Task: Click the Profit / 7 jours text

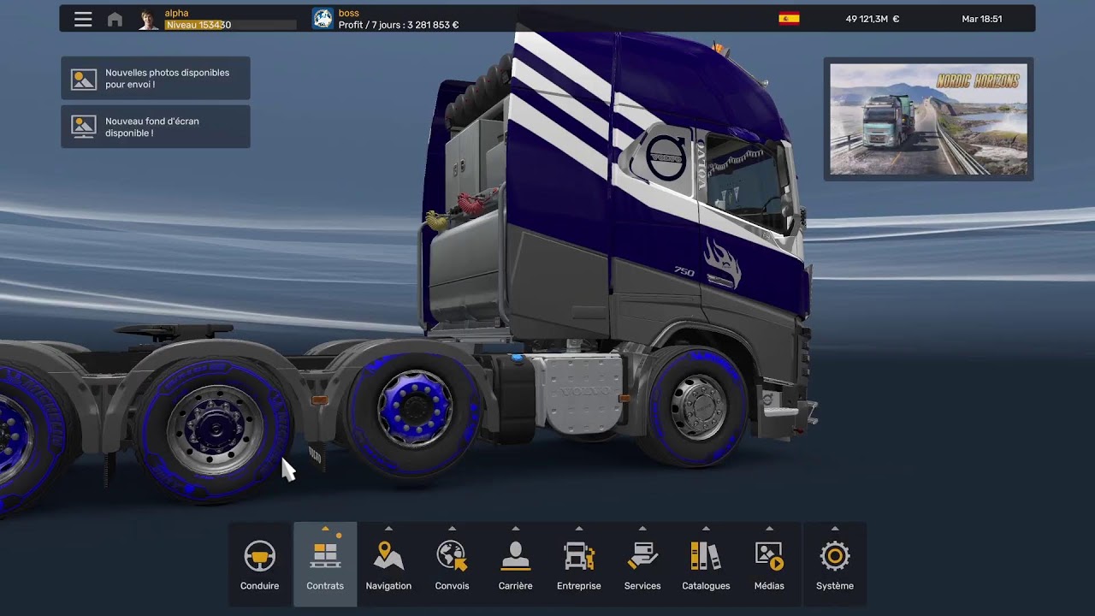Action: pyautogui.click(x=399, y=25)
